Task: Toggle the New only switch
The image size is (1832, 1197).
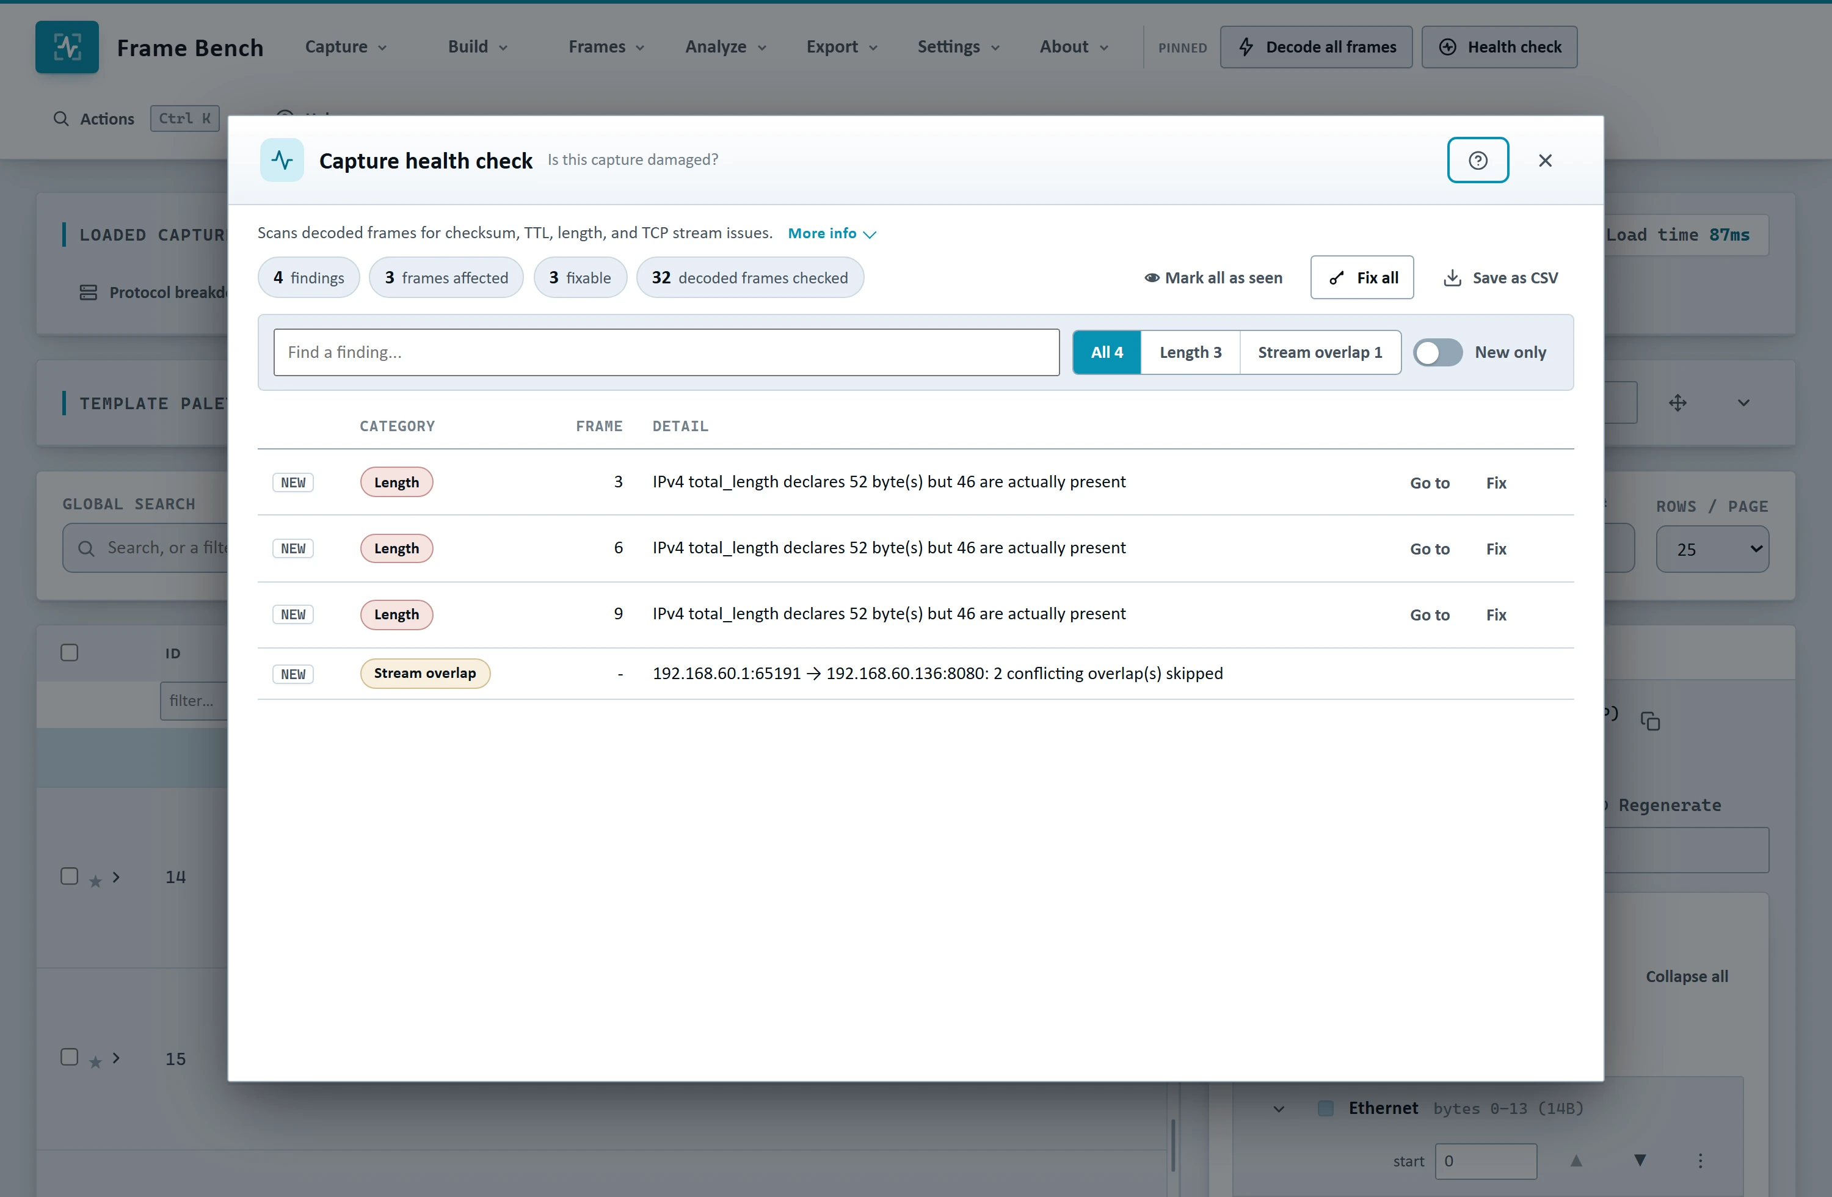Action: (x=1437, y=352)
